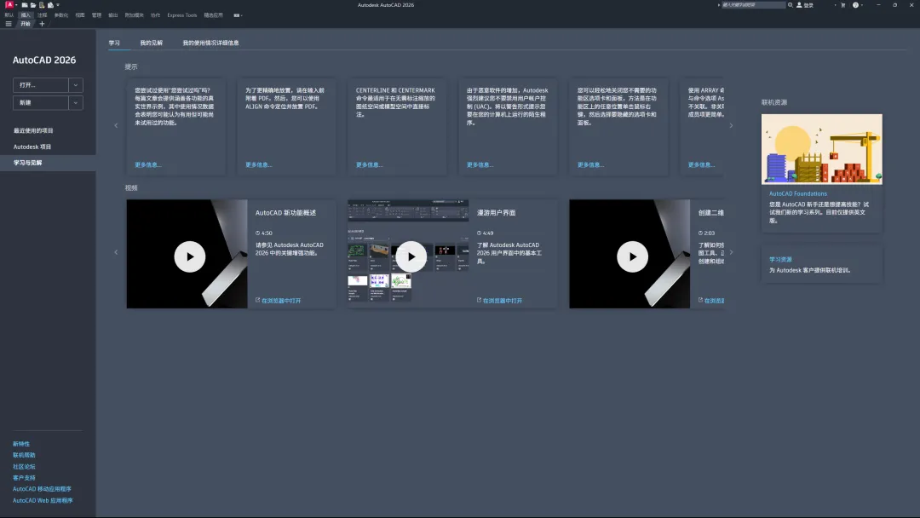Click the 登录 sign-in text

[808, 5]
